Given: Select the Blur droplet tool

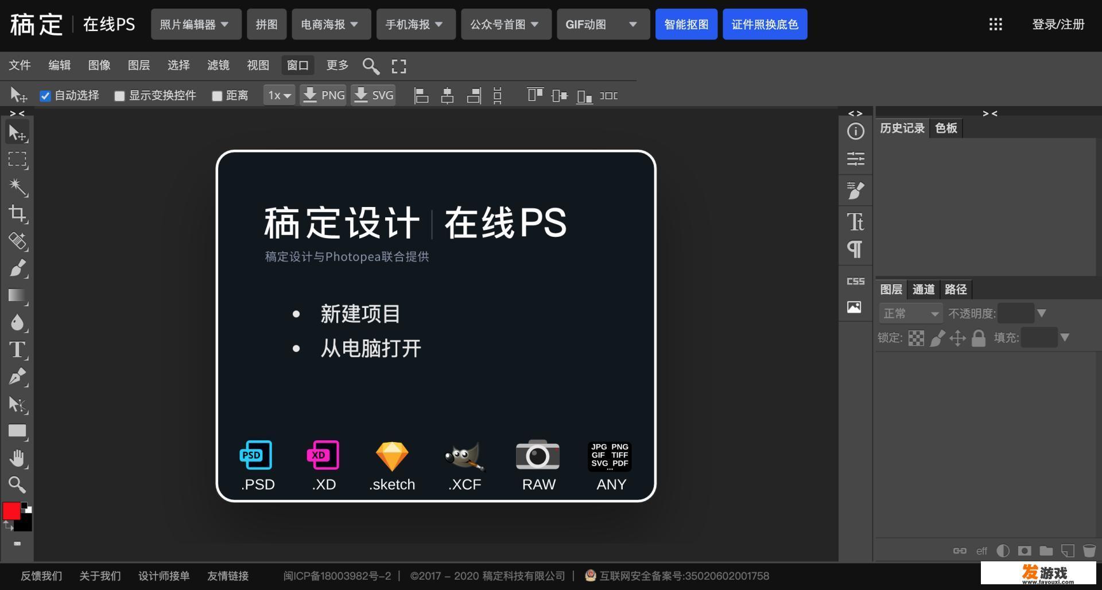Looking at the screenshot, I should click(x=17, y=322).
